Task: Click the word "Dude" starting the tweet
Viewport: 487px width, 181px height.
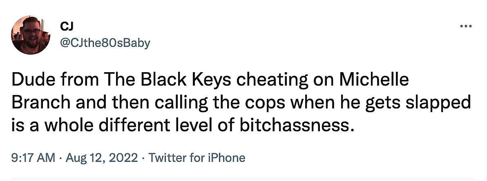Action: point(29,80)
